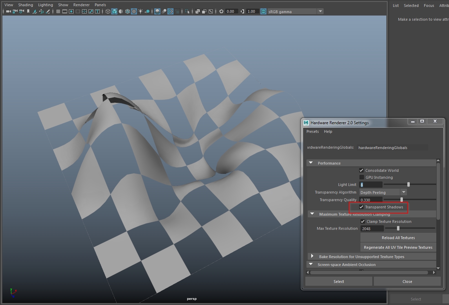The height and width of the screenshot is (305, 449).
Task: Enable Wireframe display cube icon
Action: click(x=108, y=11)
